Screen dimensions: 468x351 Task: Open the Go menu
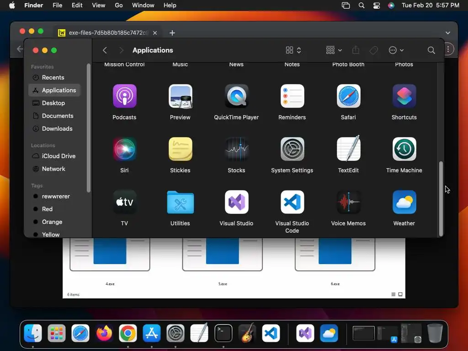point(119,5)
